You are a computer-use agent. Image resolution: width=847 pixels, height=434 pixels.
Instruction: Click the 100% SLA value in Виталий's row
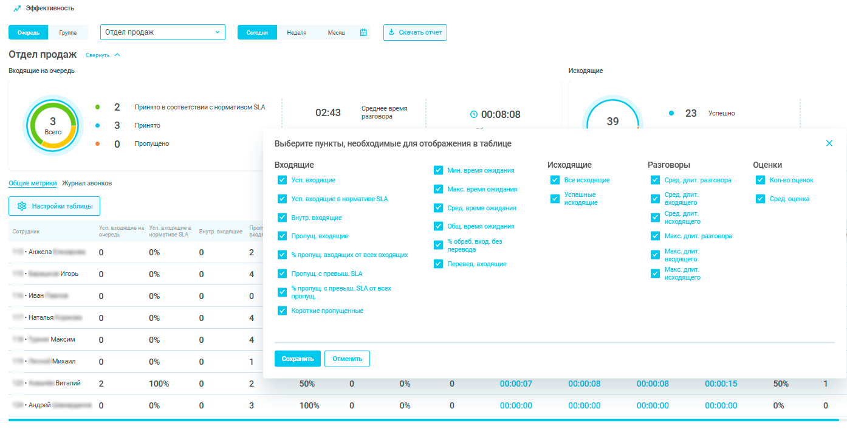[159, 384]
